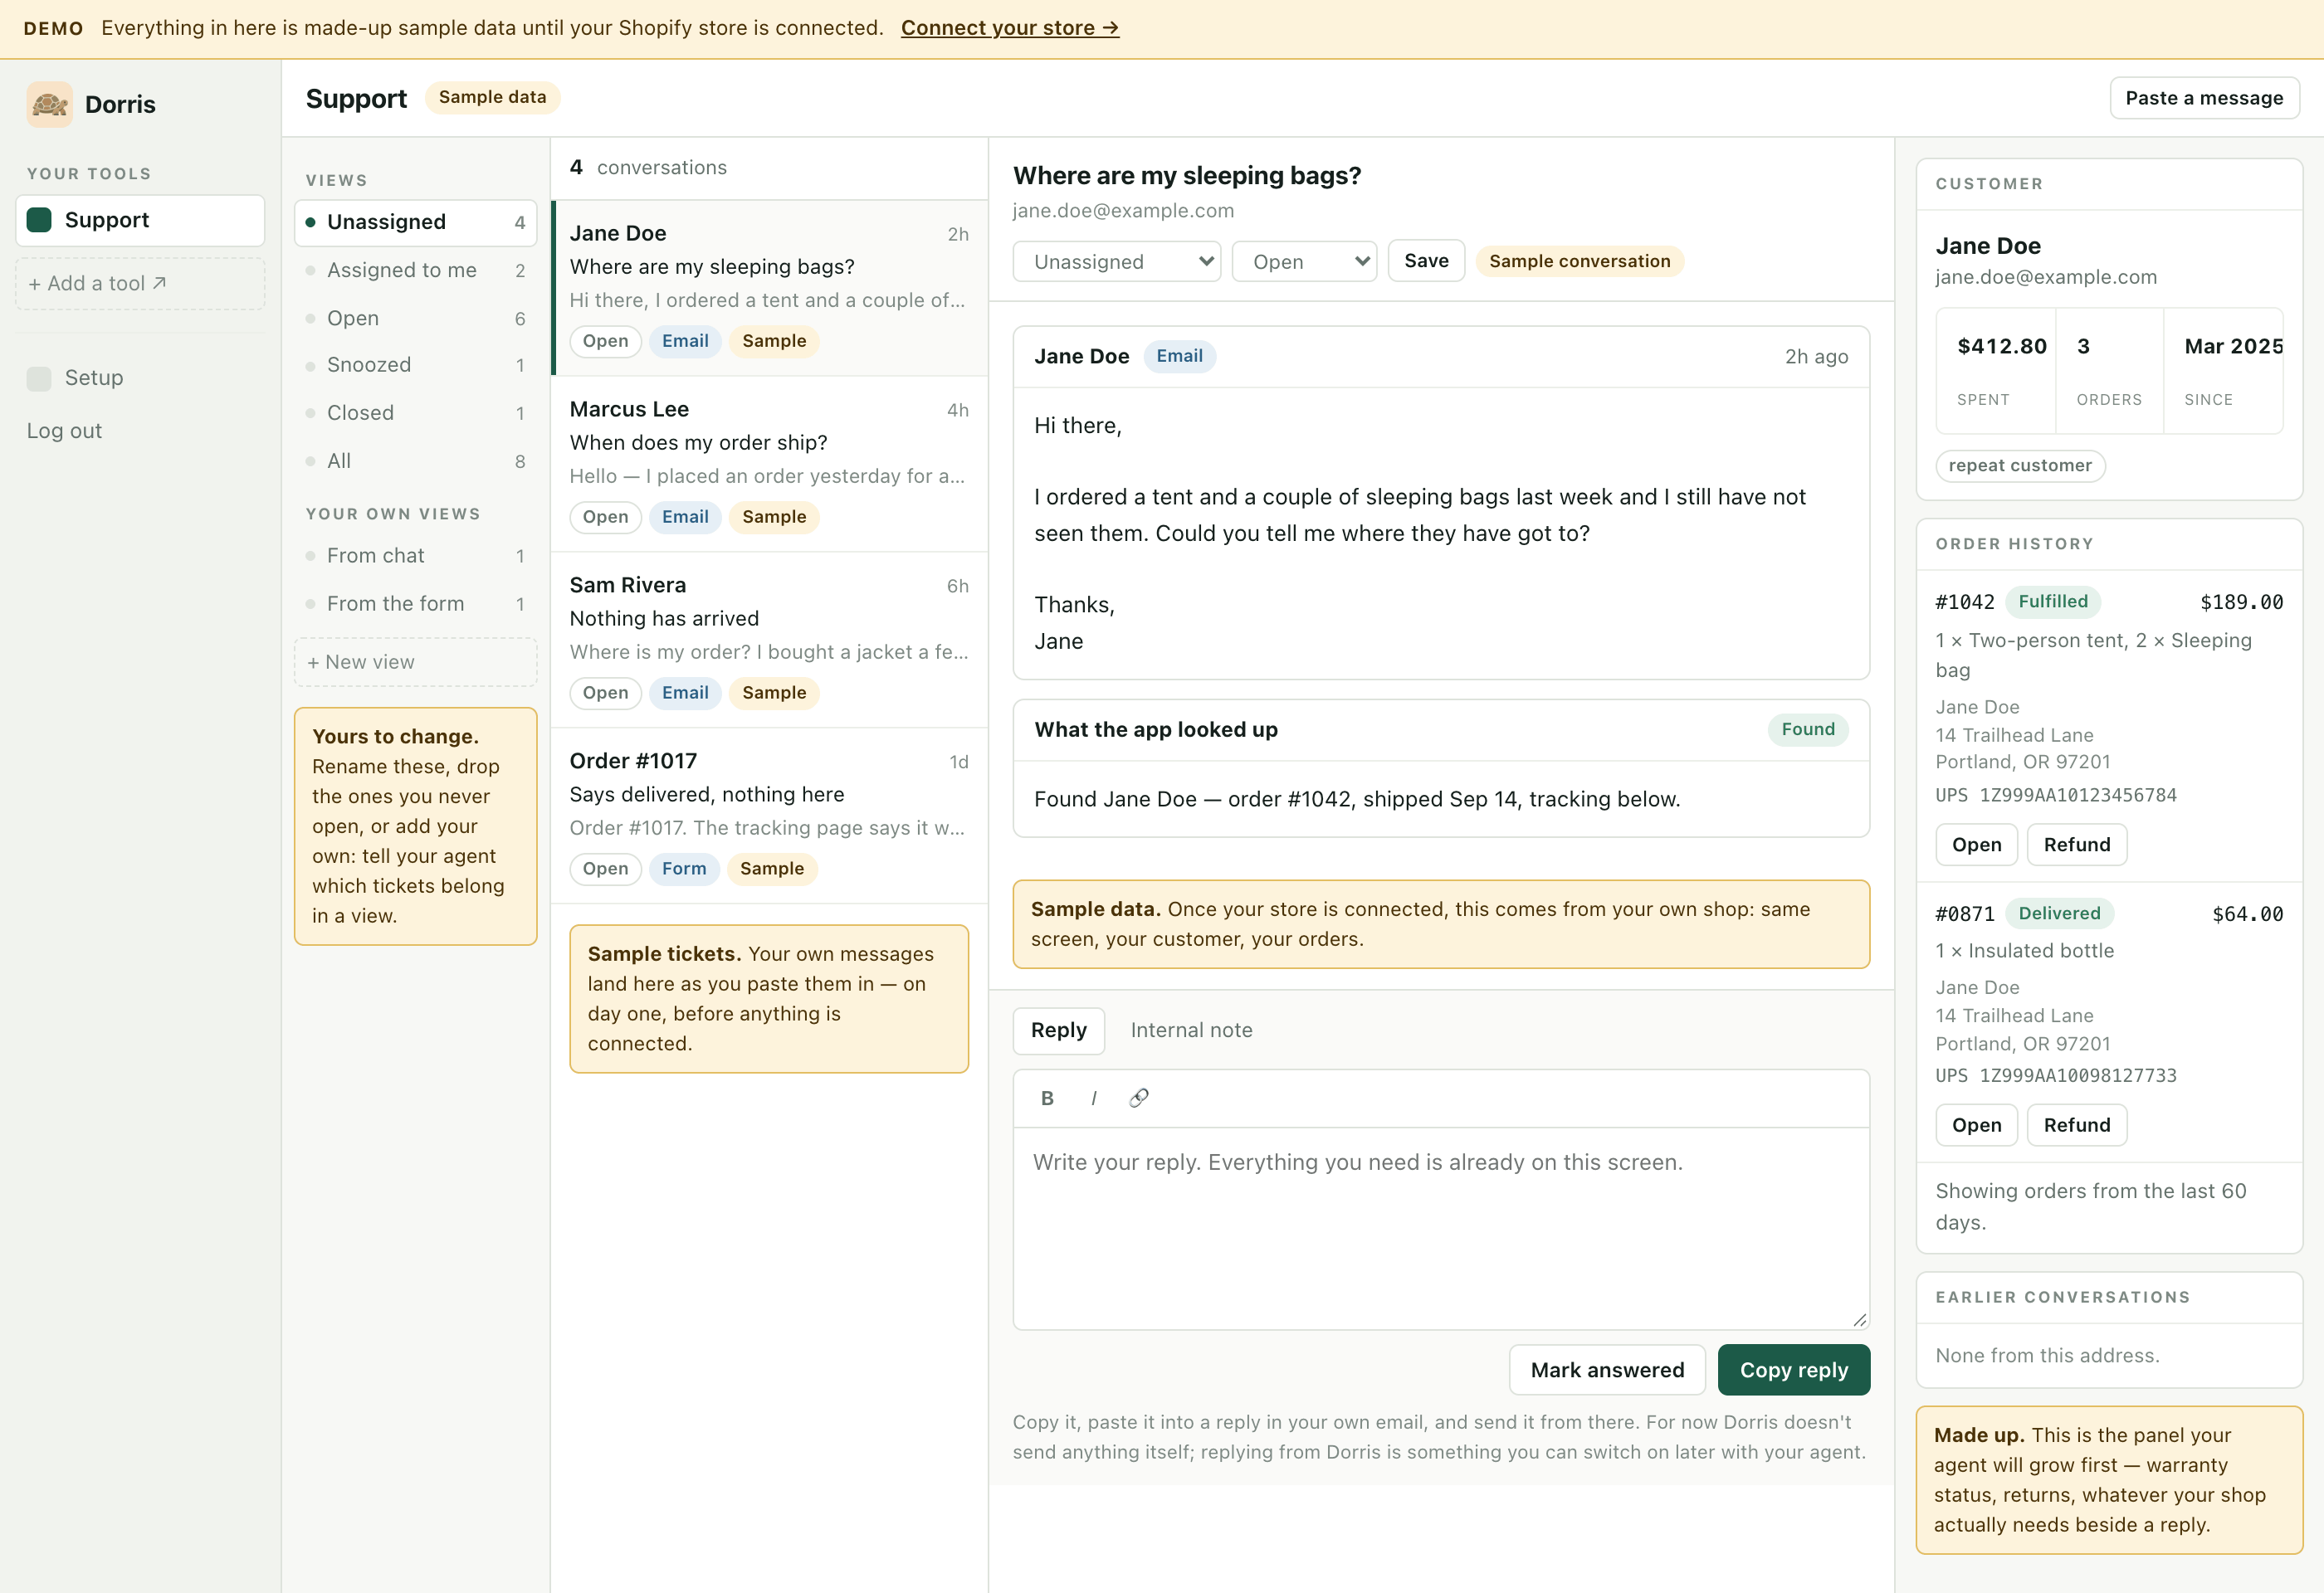Screen dimensions: 2324x1593
Task: Click the repeat customer tag
Action: 2020,465
